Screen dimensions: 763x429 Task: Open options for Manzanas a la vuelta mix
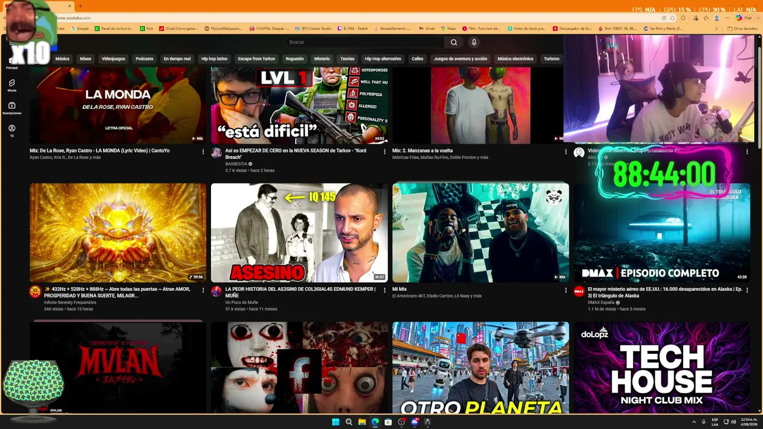[566, 151]
